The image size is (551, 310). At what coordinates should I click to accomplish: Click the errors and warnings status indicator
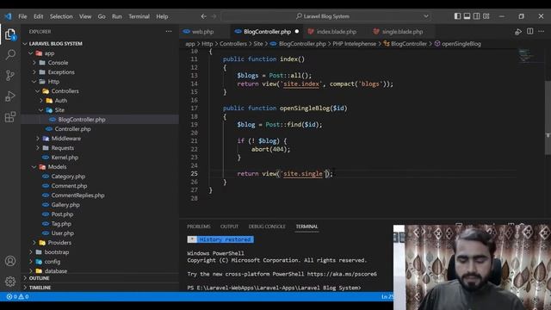[17, 297]
